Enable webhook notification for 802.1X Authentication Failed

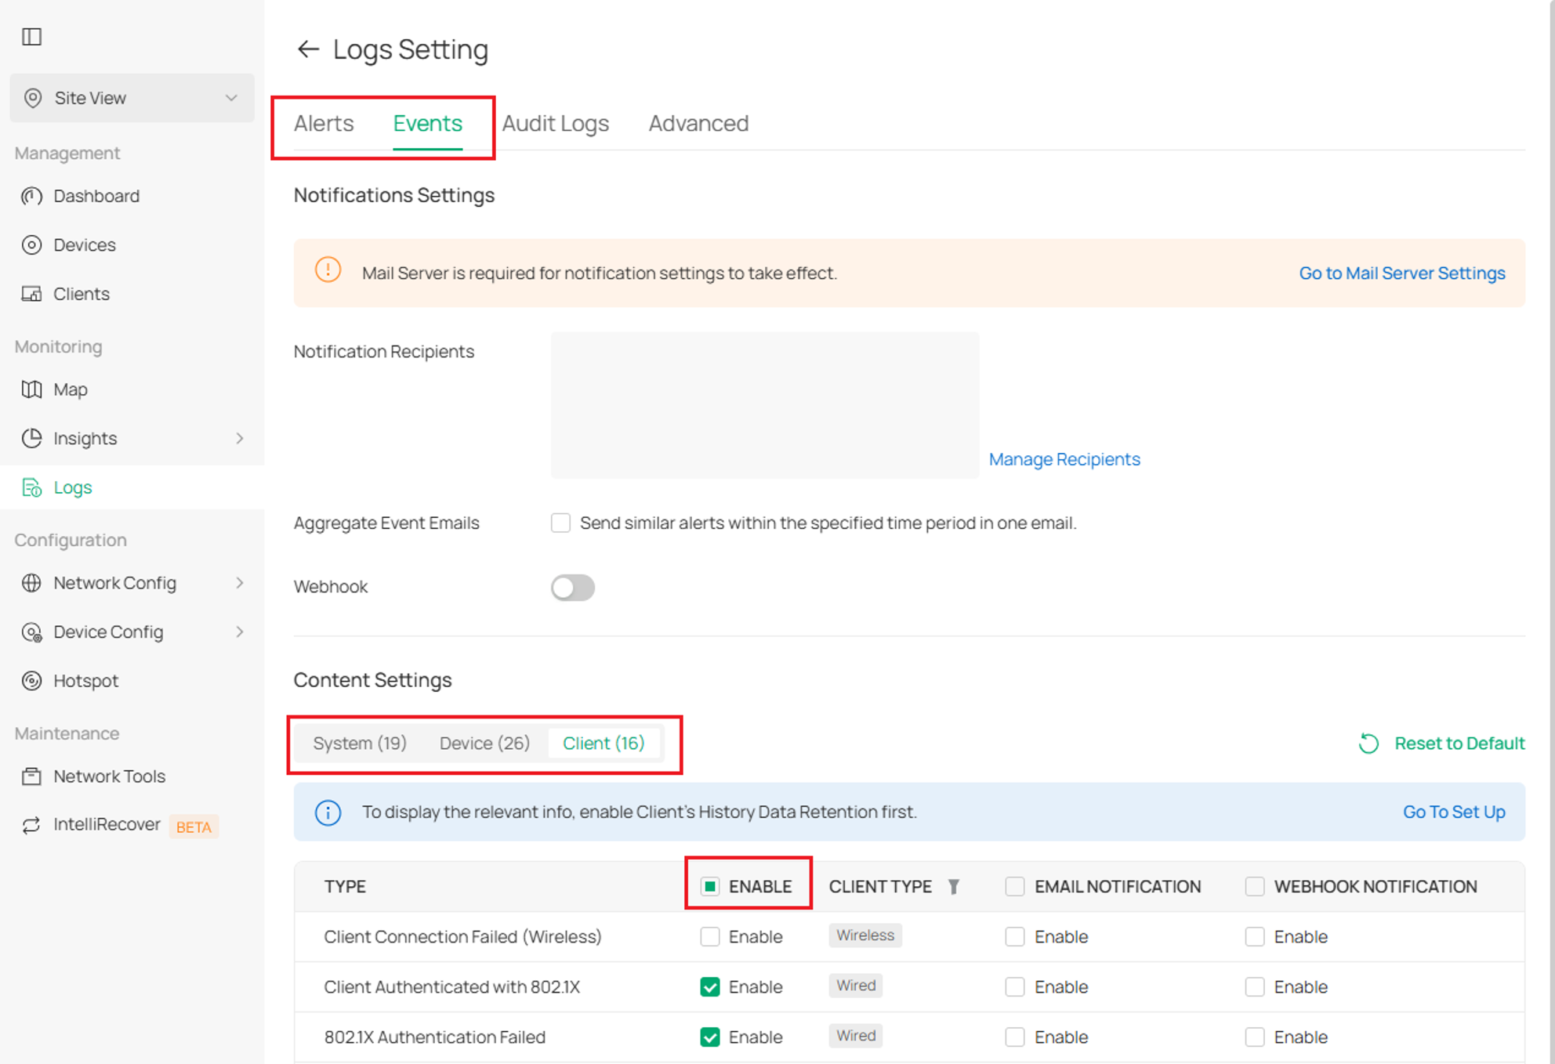[x=1255, y=1037]
